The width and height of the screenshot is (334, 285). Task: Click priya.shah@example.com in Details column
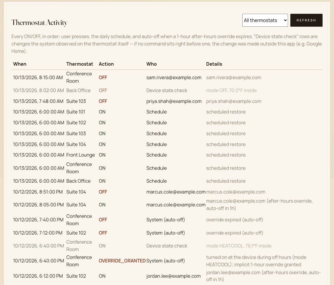coord(234,101)
